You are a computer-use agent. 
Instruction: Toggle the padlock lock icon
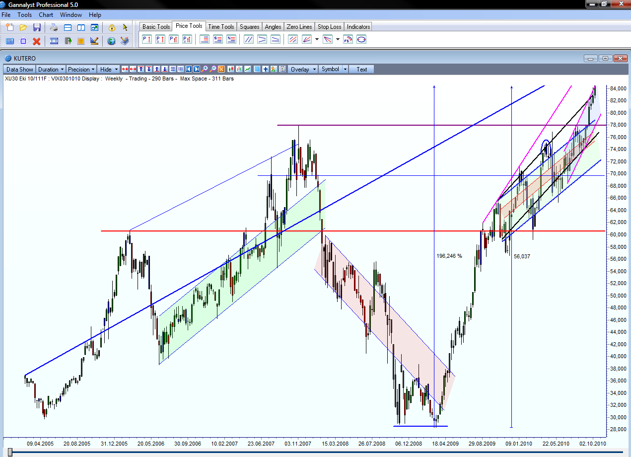pyautogui.click(x=112, y=27)
